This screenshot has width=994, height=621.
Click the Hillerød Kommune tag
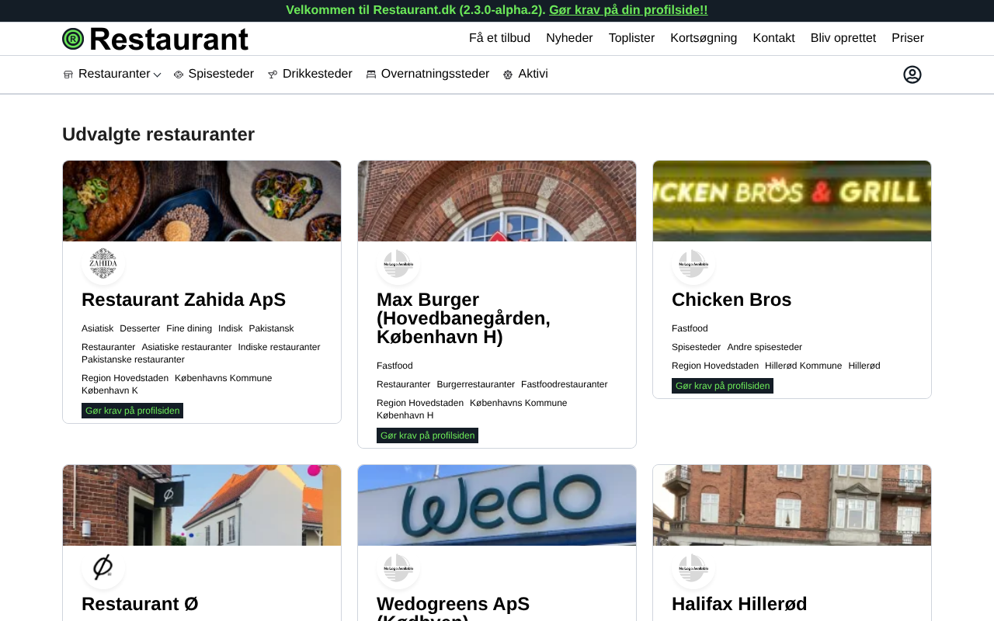click(x=803, y=366)
